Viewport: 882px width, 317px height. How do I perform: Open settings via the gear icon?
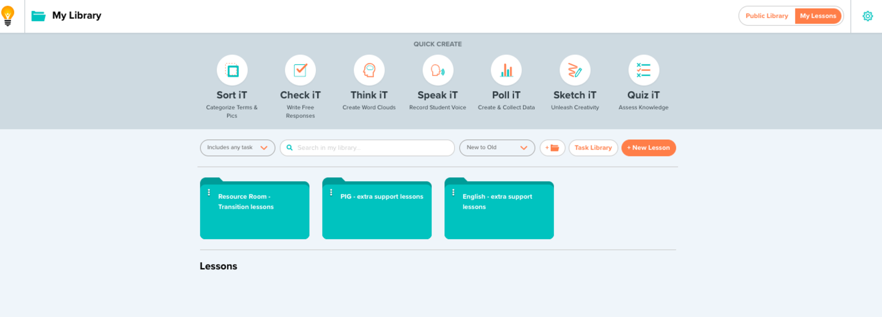pyautogui.click(x=867, y=16)
